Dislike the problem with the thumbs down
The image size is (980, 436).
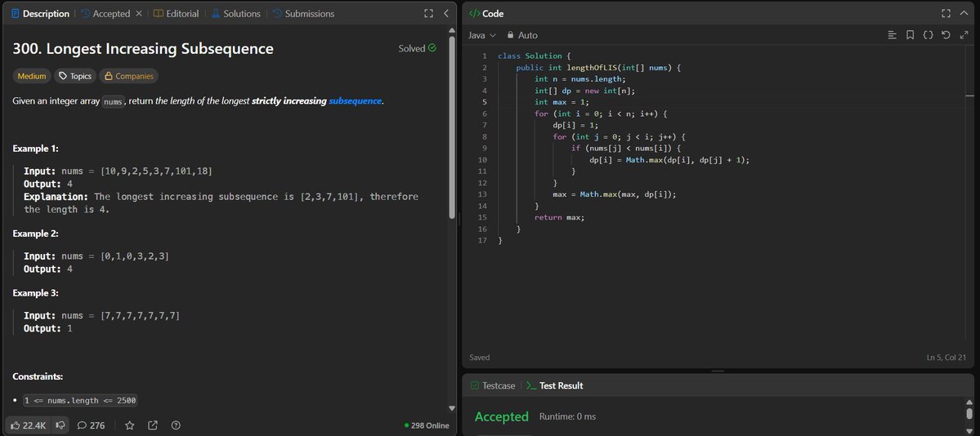60,425
